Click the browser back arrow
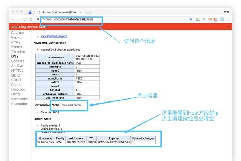The image size is (241, 161). coord(13,19)
